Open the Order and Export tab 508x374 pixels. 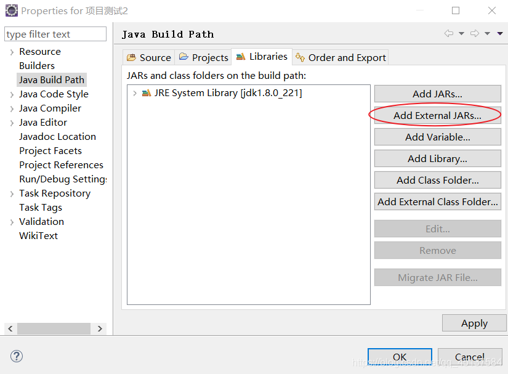click(x=341, y=58)
